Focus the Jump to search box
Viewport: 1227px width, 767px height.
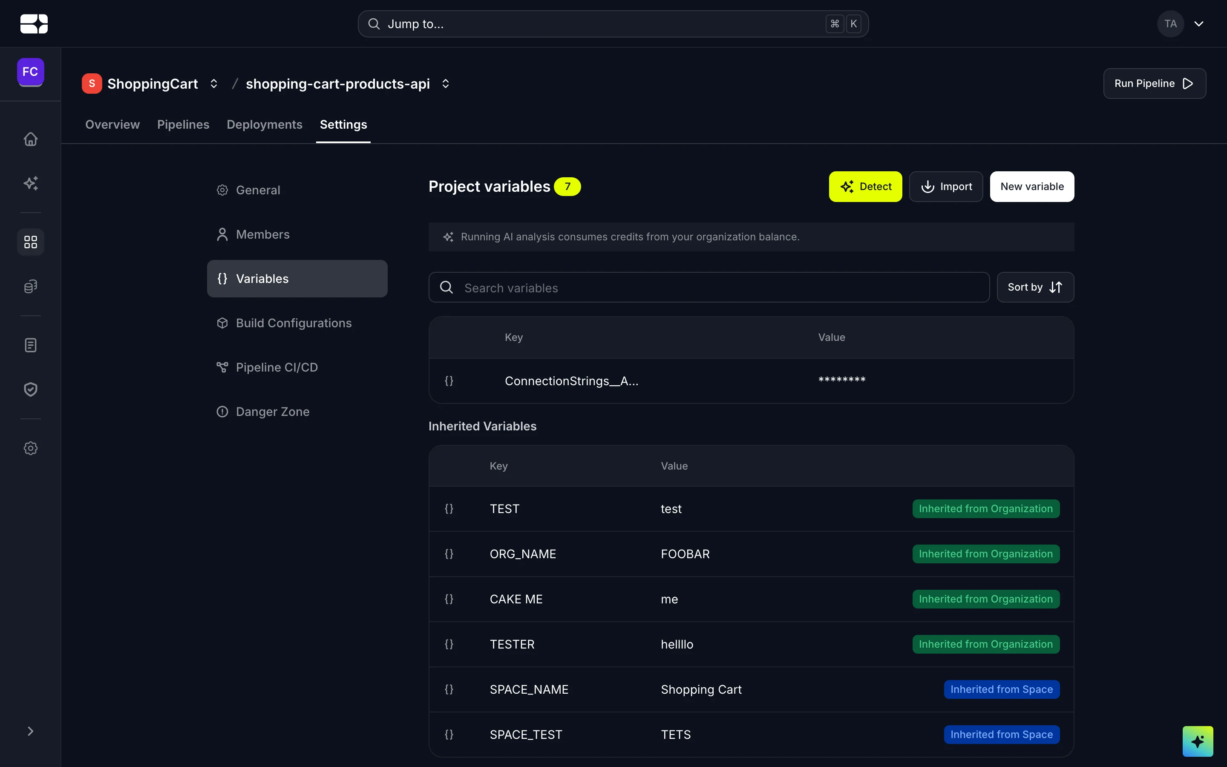click(613, 24)
